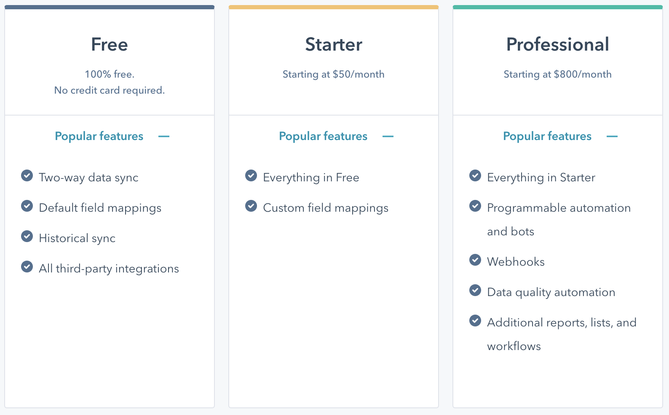Click Starting at $50/month text
Screen dimensions: 669x415
click(x=334, y=74)
